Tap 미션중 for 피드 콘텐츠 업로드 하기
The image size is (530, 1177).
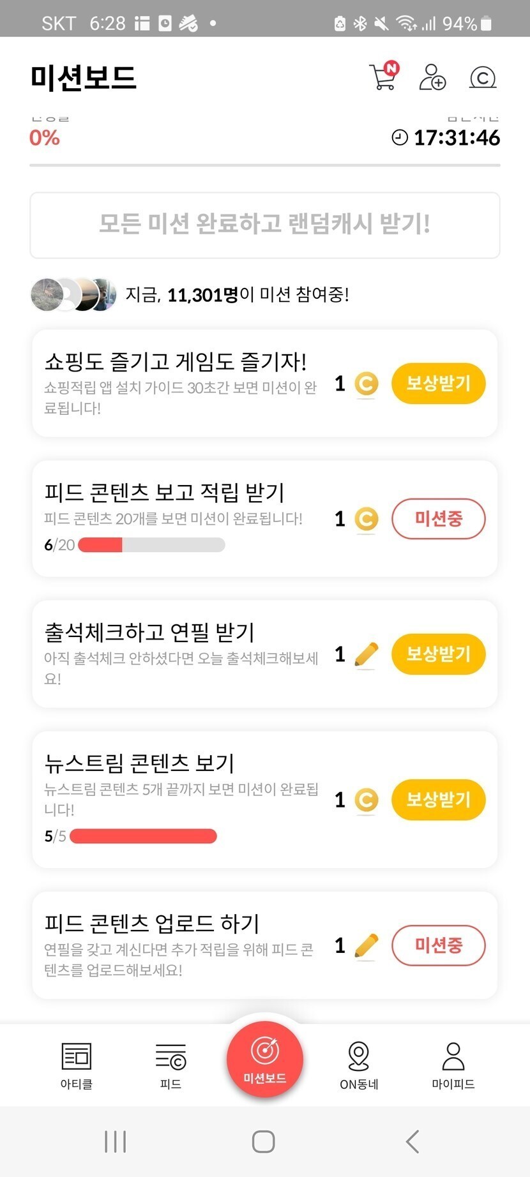point(438,945)
